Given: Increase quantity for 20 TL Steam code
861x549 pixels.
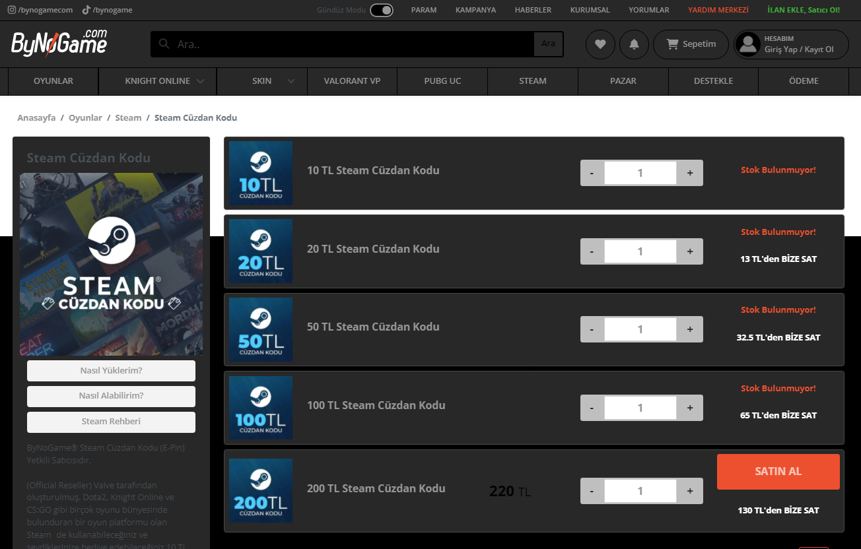Looking at the screenshot, I should click(x=690, y=251).
